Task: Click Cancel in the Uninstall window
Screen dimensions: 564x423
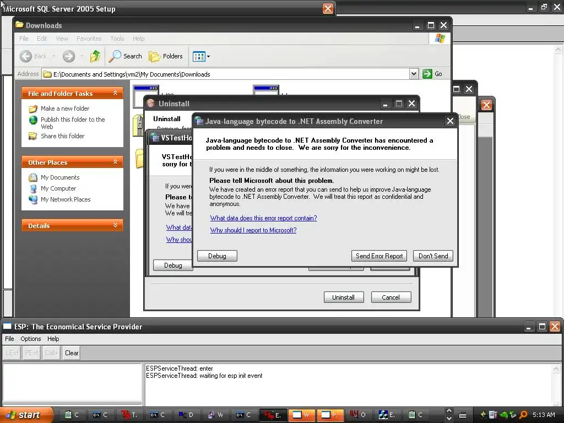Action: coord(391,297)
